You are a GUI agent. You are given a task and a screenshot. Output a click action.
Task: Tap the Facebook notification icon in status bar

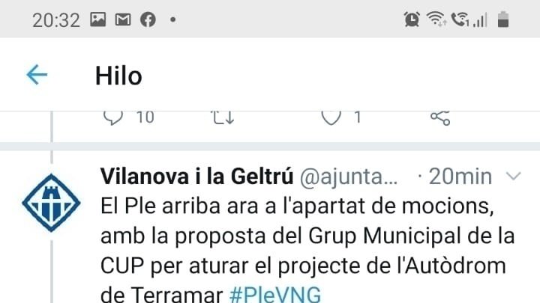pos(148,19)
